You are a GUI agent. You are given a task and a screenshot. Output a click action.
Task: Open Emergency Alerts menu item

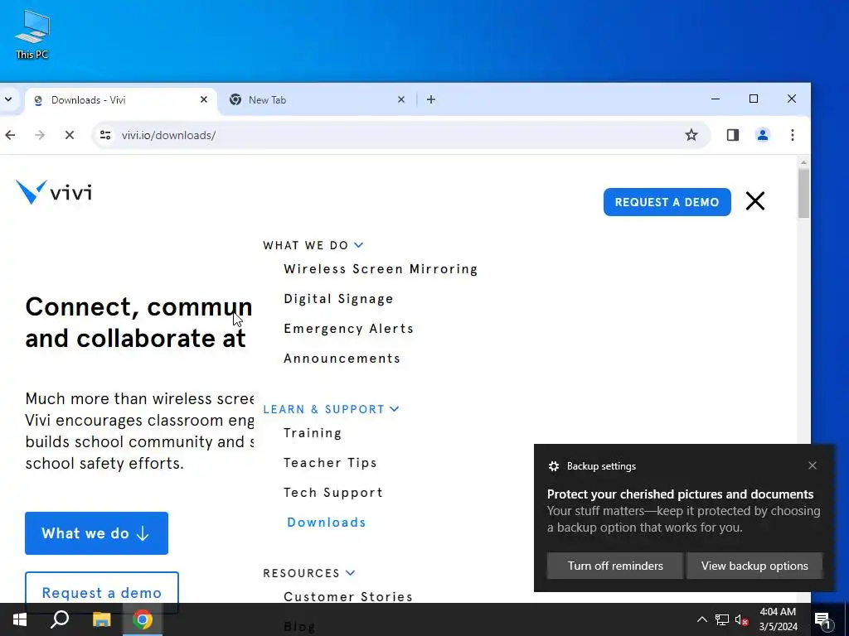[x=349, y=328]
